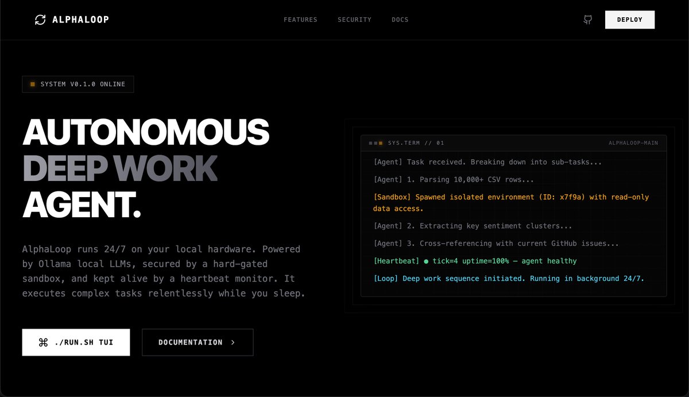Click the 'Task received. Breaking down' log line
This screenshot has width=689, height=397.
coord(487,162)
